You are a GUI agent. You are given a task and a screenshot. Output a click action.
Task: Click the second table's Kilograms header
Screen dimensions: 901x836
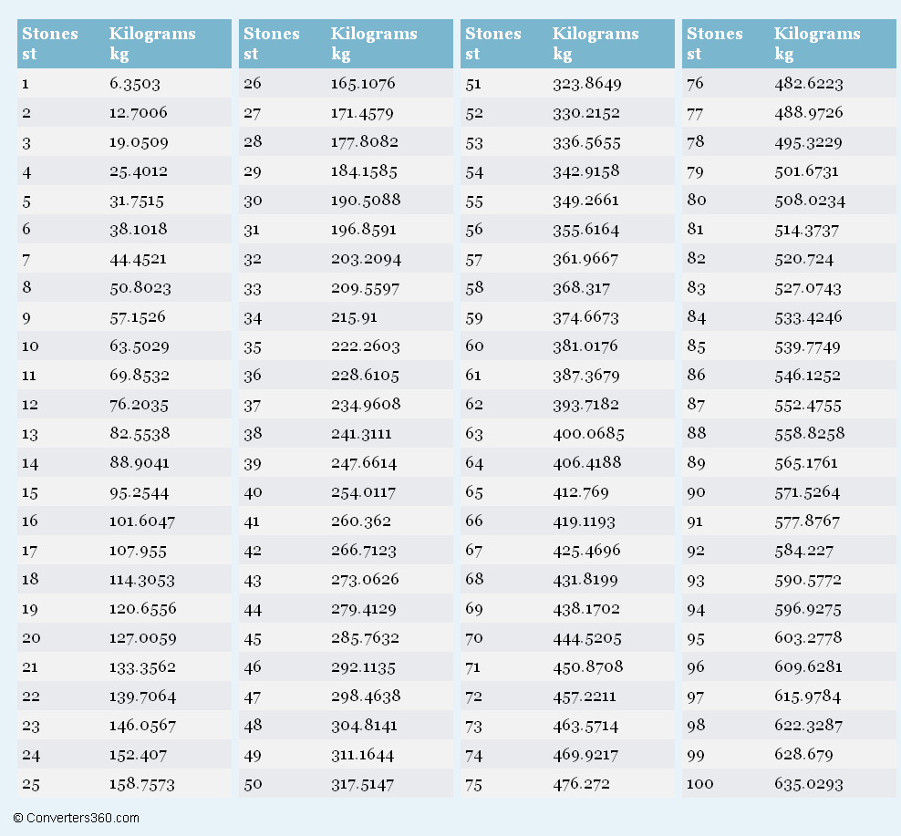click(x=374, y=43)
